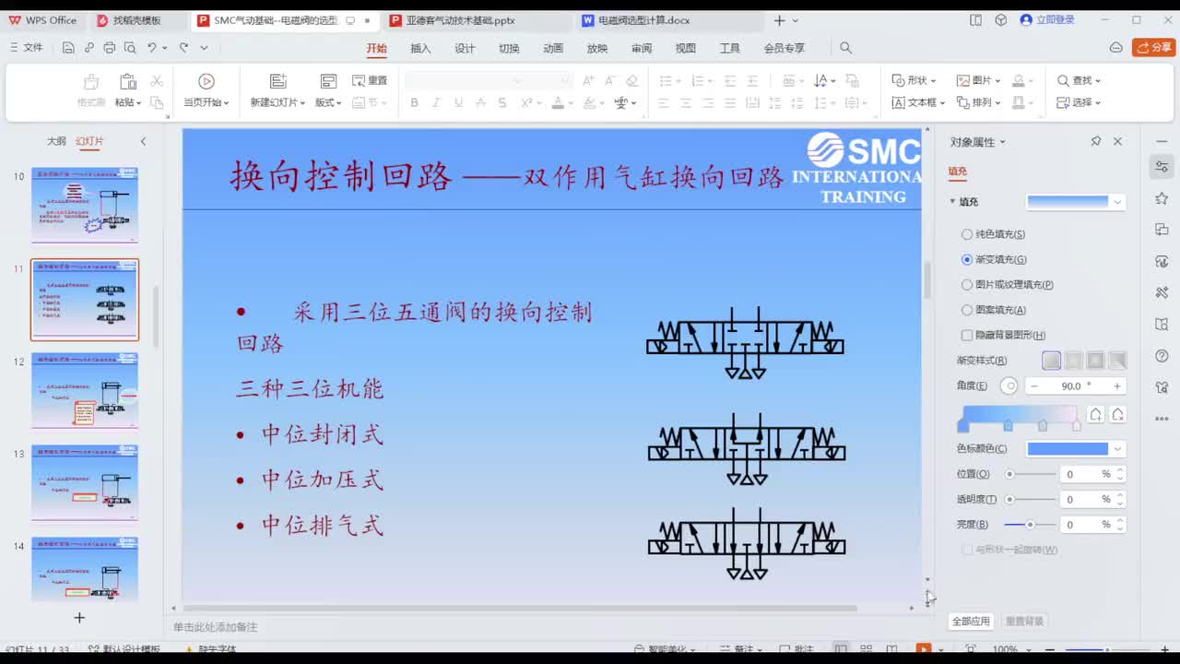Click the new slide (新建幻灯片) icon

coord(277,81)
